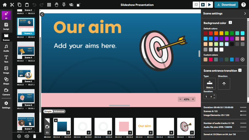The height and width of the screenshot is (140, 249).
Task: Zoom out of the canvas
Action: coord(180,99)
